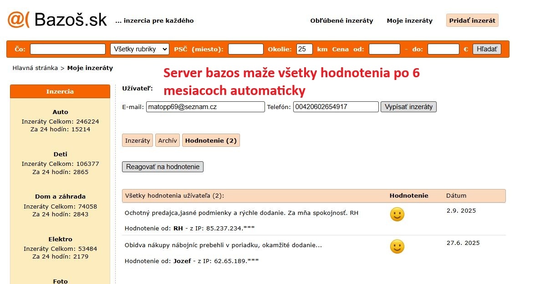Open the Elektro category in the sidebar
Screen dimensions: 540x284
pyautogui.click(x=60, y=239)
